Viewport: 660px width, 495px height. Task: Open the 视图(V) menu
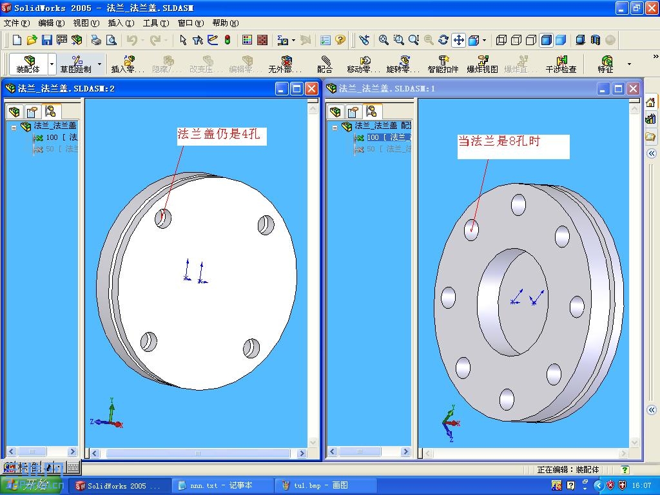(x=86, y=23)
